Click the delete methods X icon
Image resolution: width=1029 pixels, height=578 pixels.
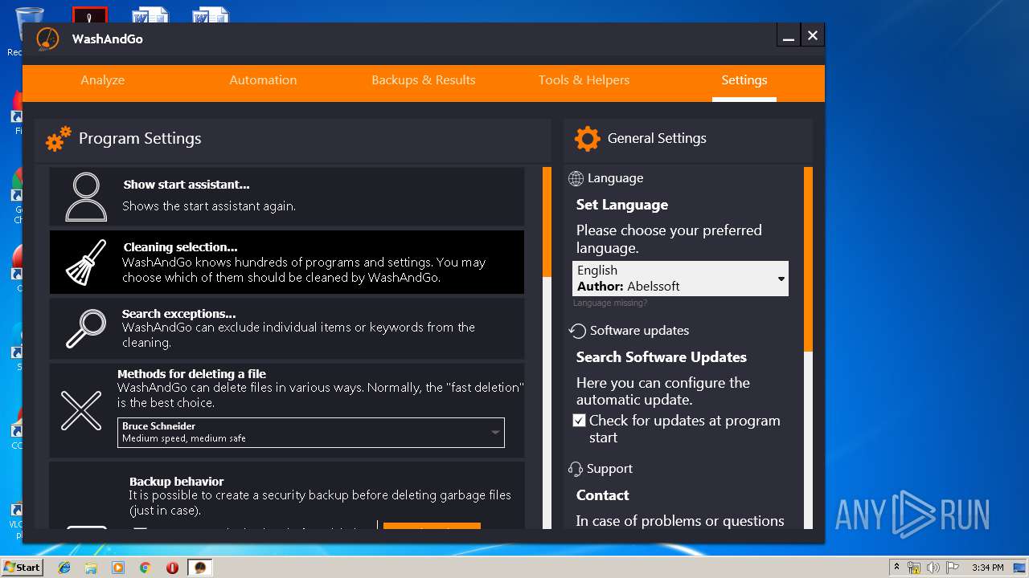[81, 410]
